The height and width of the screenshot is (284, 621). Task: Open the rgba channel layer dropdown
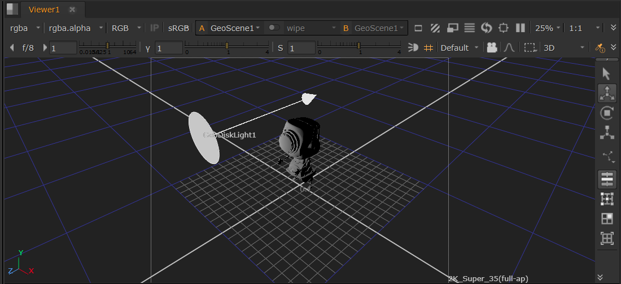25,28
